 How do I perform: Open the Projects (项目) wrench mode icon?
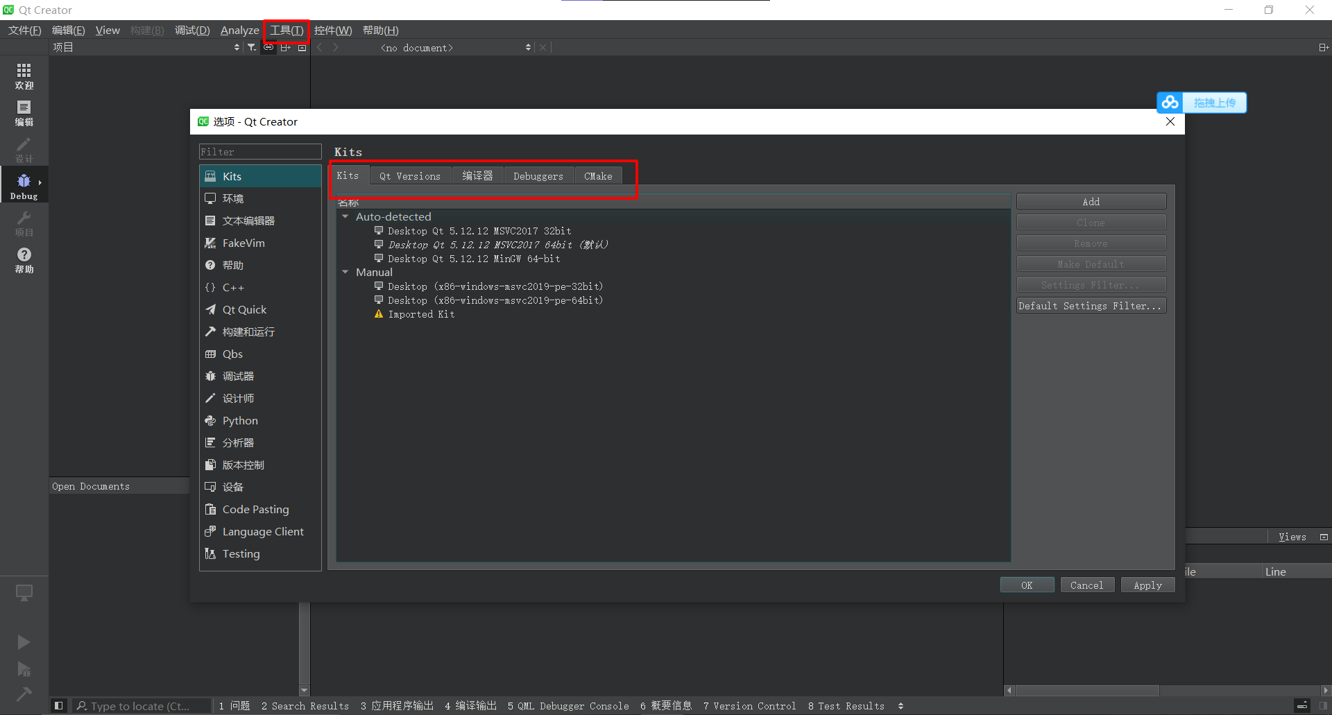coord(24,223)
